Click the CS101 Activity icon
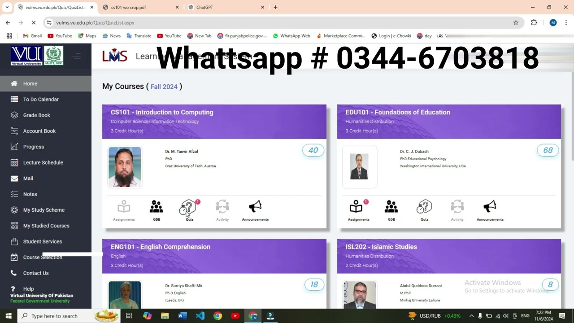574x323 pixels. coord(222,207)
